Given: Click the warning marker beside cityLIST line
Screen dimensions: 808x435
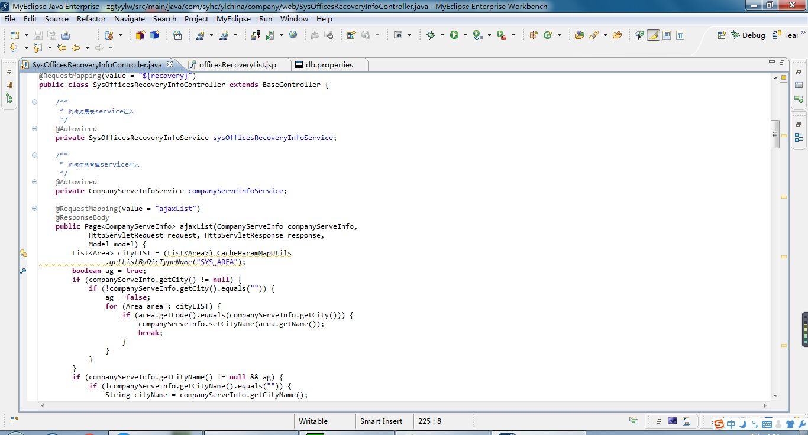Looking at the screenshot, I should (24, 253).
